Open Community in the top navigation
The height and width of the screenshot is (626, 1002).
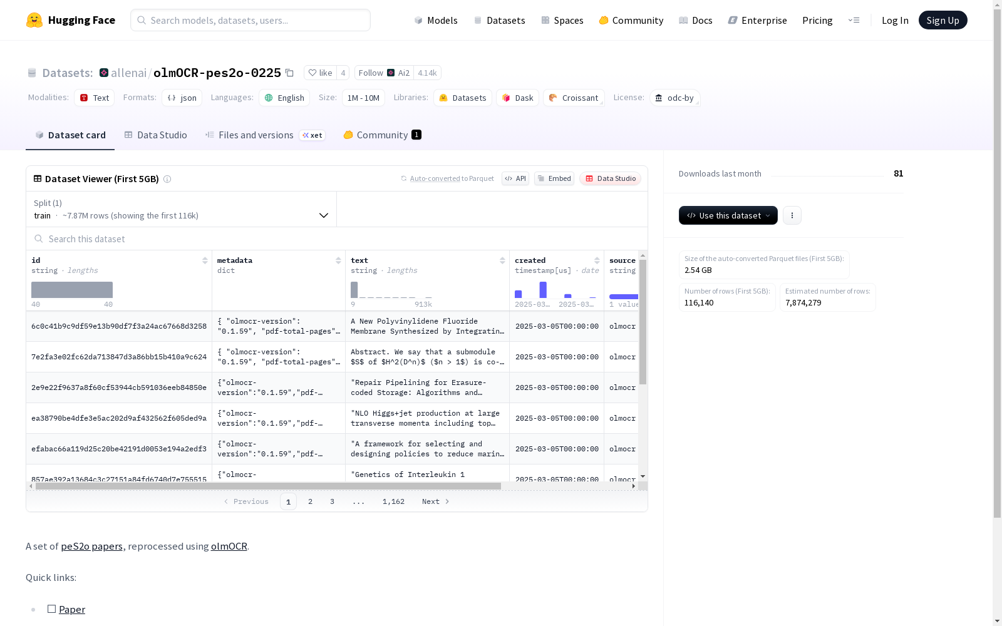tap(631, 20)
